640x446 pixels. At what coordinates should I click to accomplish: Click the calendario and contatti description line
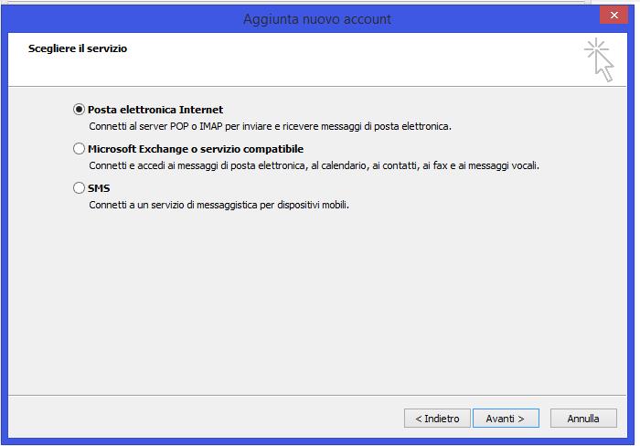(315, 165)
